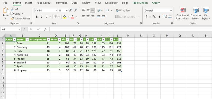This screenshot has width=212, height=99.
Task: Switch to the Developer tab
Action: click(112, 3)
